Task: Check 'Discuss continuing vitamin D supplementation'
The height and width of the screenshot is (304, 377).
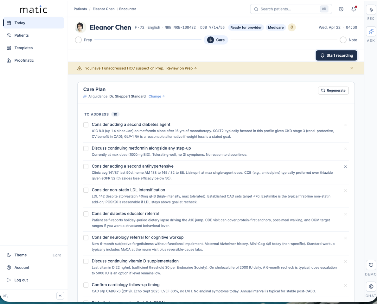Action: tap(86, 261)
